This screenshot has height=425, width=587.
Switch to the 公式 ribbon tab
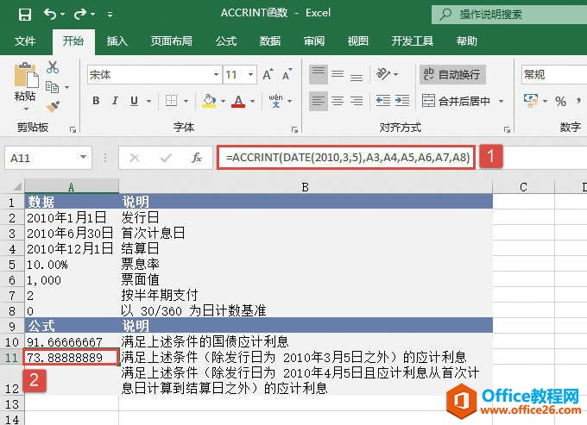(226, 41)
